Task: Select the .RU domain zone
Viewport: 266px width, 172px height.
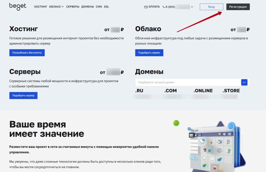Action: [139, 91]
